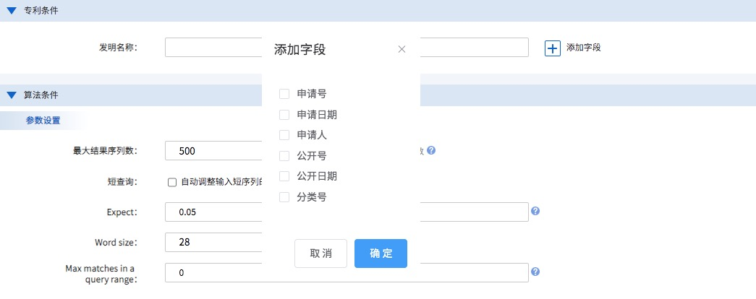Click help icon next to Expect field

tap(535, 212)
